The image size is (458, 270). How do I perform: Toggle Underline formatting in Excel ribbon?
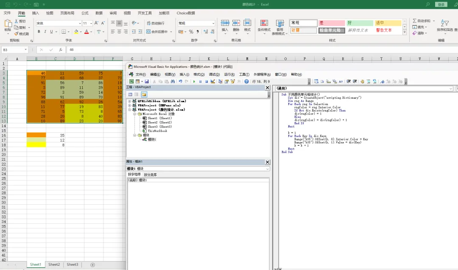pyautogui.click(x=51, y=31)
